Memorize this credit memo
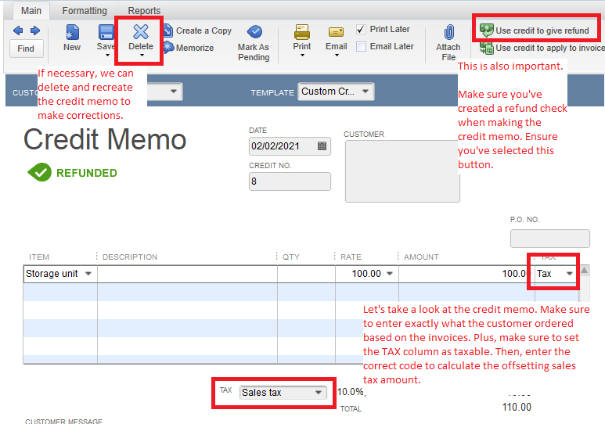 (x=189, y=48)
